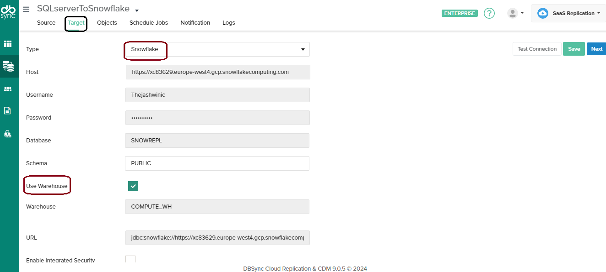Go to the Schedule Jobs tab
Image resolution: width=606 pixels, height=272 pixels.
point(148,23)
